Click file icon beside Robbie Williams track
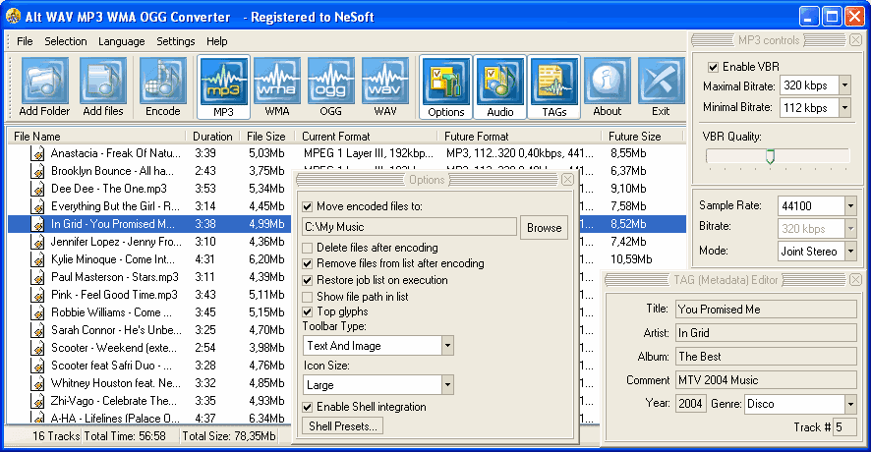871x452 pixels. pyautogui.click(x=37, y=313)
